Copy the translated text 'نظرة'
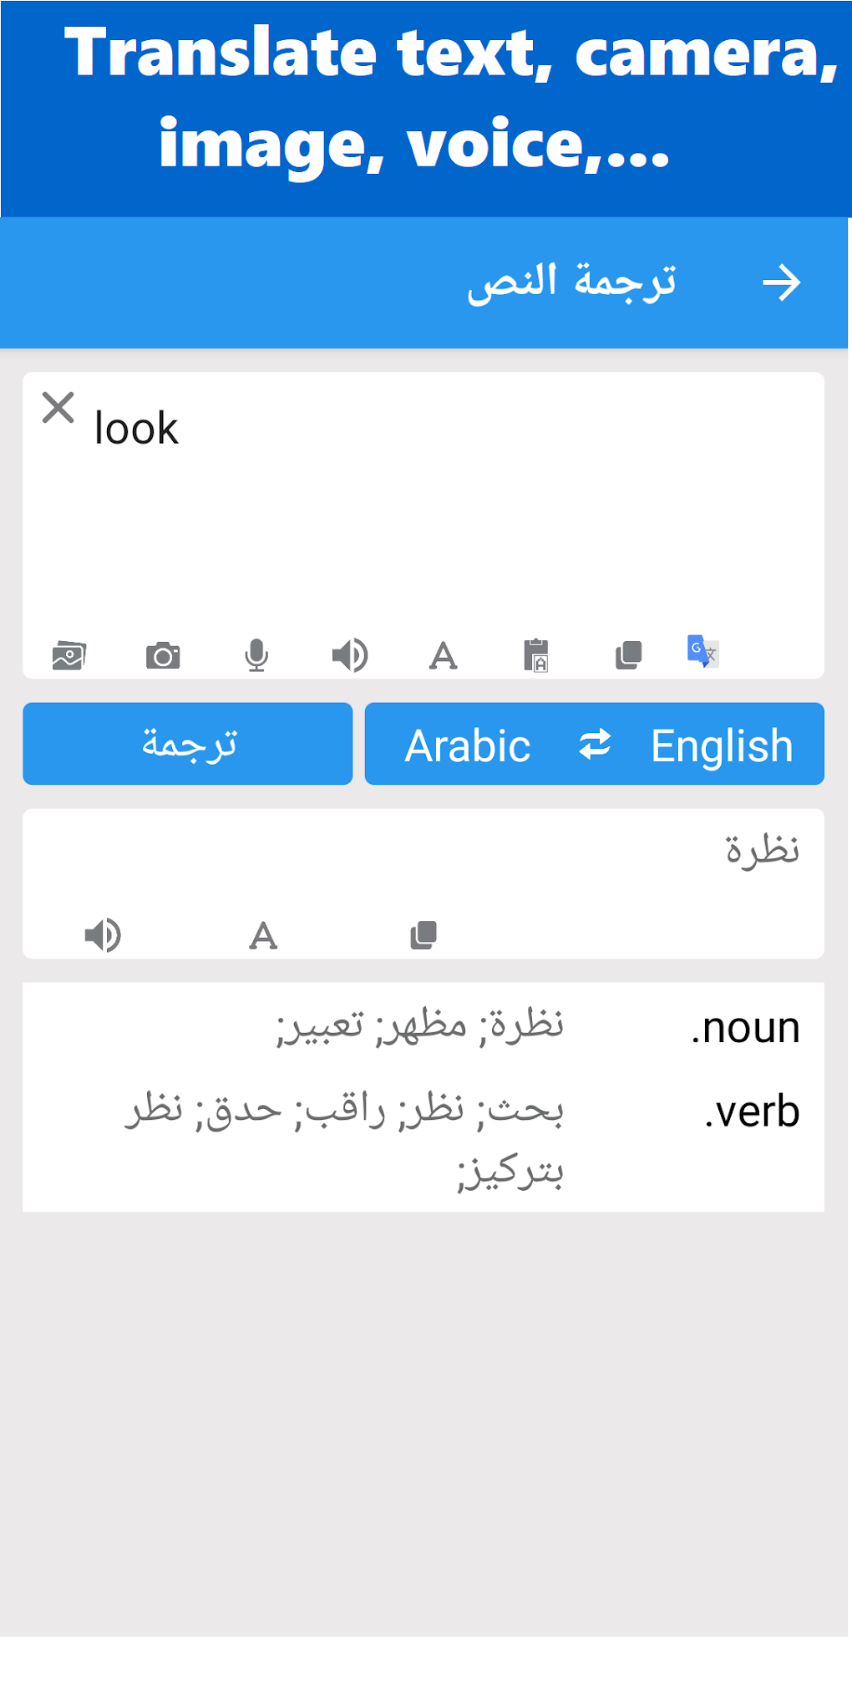This screenshot has height=1684, width=852. point(424,934)
